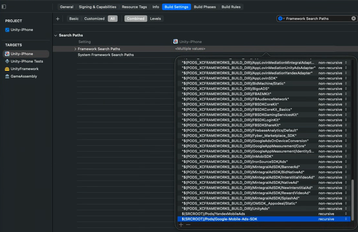Select the BidMachine/Static path row
This screenshot has height=232, width=358.
(264, 83)
